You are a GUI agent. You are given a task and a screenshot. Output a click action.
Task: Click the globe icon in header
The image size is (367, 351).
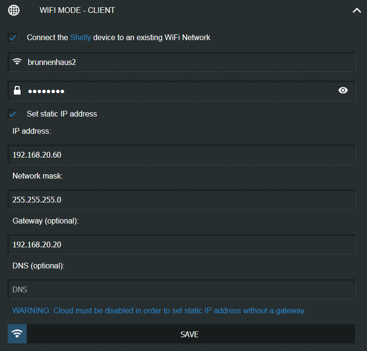pos(14,10)
